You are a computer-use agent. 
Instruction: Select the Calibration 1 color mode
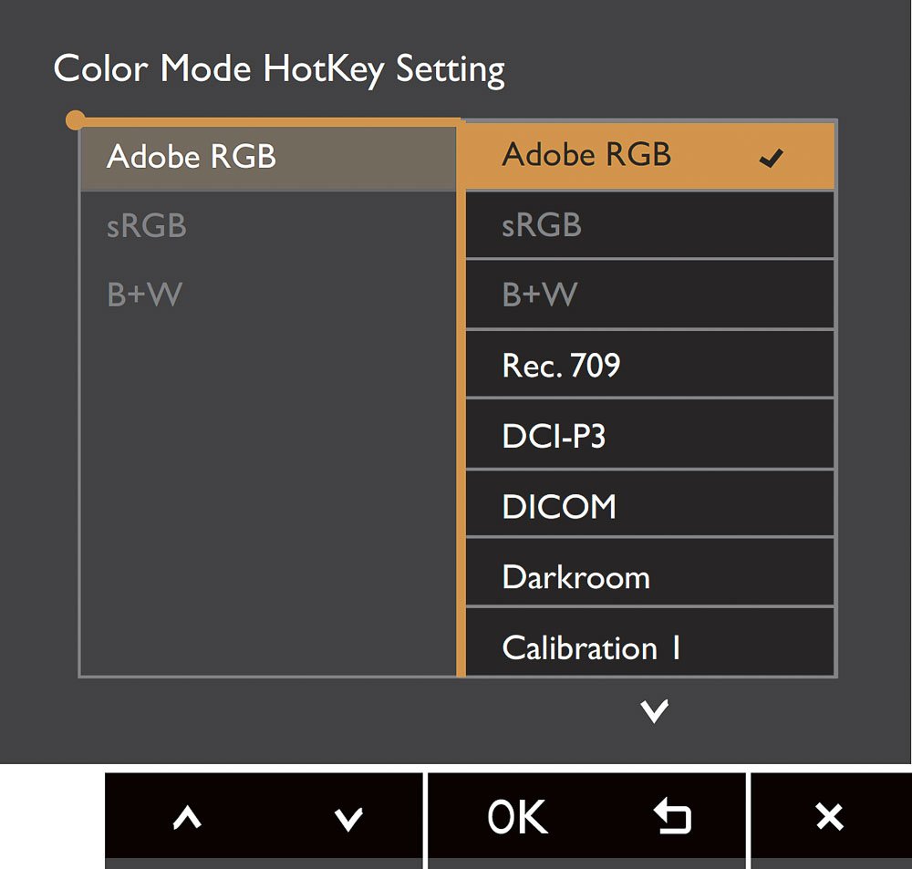point(649,642)
